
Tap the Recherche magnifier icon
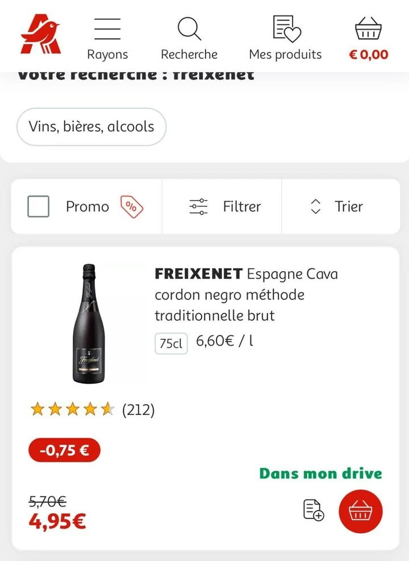click(x=189, y=28)
